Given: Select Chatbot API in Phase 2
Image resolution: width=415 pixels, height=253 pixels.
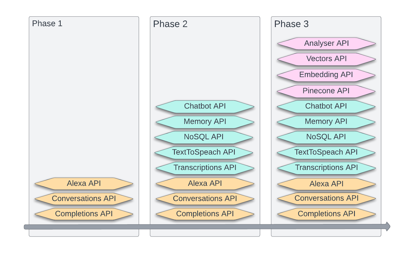Looking at the screenshot, I should click(205, 106).
